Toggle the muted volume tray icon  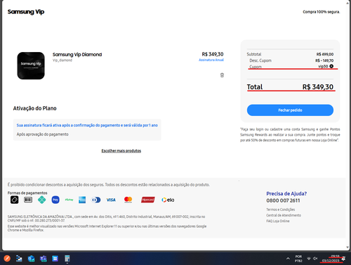click(x=315, y=259)
